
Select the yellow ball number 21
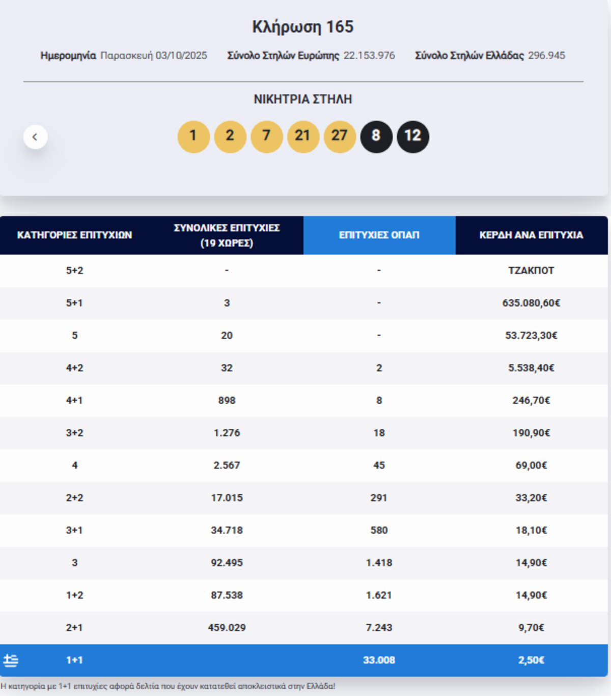point(303,136)
